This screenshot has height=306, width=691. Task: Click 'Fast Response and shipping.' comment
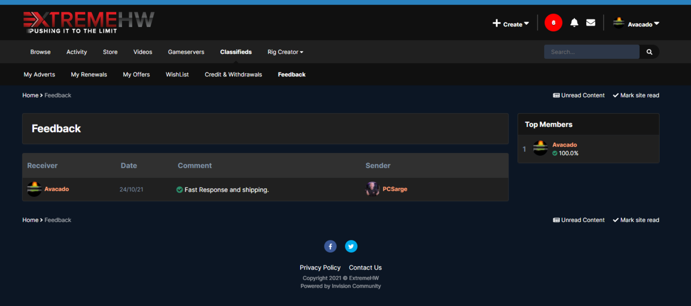tap(227, 190)
